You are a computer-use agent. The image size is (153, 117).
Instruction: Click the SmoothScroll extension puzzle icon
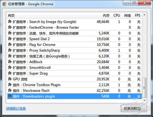(10, 67)
